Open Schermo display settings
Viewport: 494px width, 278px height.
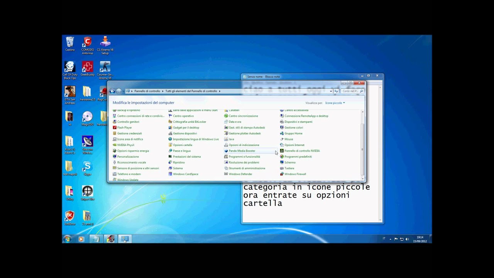[x=288, y=162]
